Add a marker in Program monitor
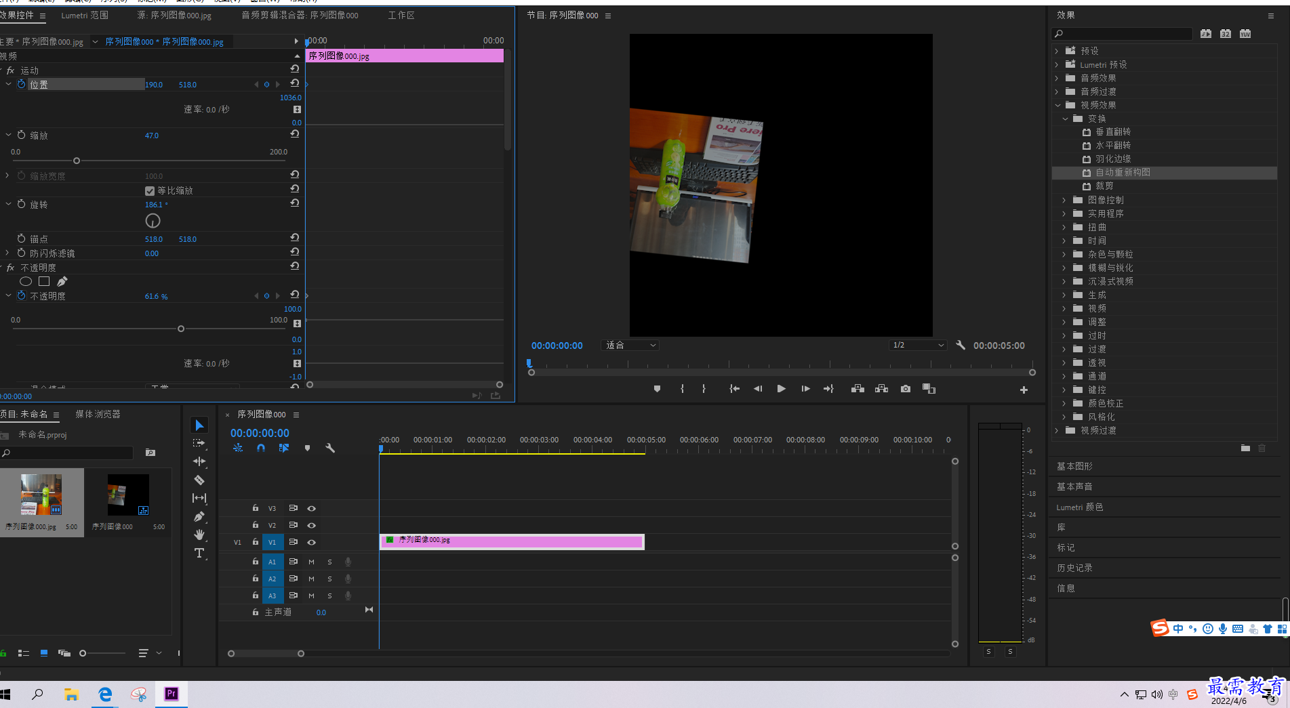Screen dimensions: 1290x708 [657, 389]
